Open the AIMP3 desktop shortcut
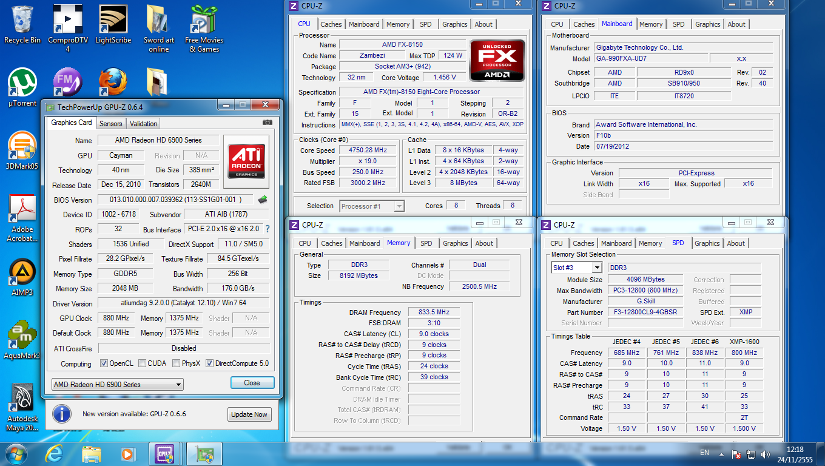This screenshot has width=825, height=466. click(22, 278)
